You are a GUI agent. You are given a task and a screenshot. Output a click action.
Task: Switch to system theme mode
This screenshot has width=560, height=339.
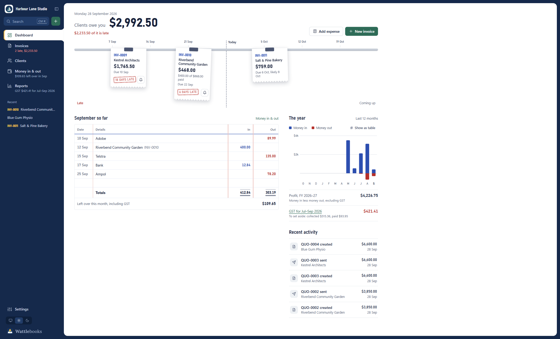[10, 320]
